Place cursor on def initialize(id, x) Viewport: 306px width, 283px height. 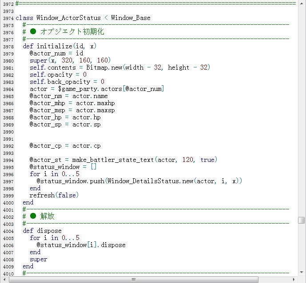(x=60, y=46)
